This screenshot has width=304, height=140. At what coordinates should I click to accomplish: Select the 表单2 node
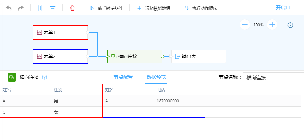pos(60,56)
